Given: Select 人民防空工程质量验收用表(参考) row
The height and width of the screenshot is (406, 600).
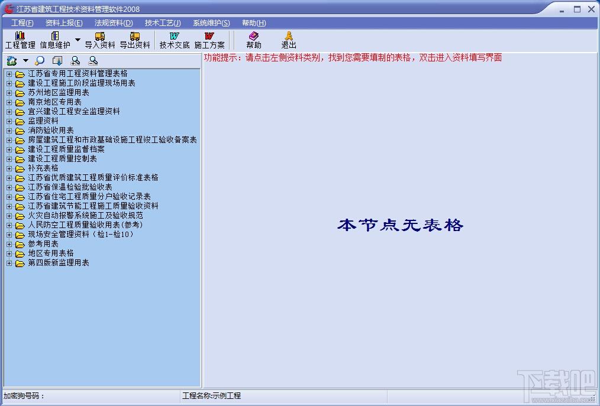Looking at the screenshot, I should point(85,225).
